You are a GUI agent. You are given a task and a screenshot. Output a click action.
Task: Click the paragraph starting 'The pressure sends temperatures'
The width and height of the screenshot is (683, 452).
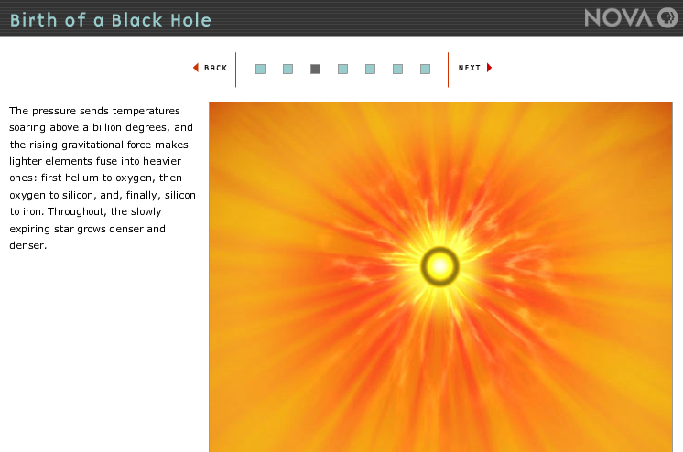point(103,178)
